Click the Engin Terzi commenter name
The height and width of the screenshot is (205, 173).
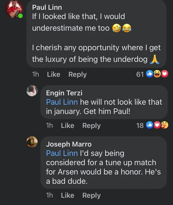pyautogui.click(x=64, y=93)
